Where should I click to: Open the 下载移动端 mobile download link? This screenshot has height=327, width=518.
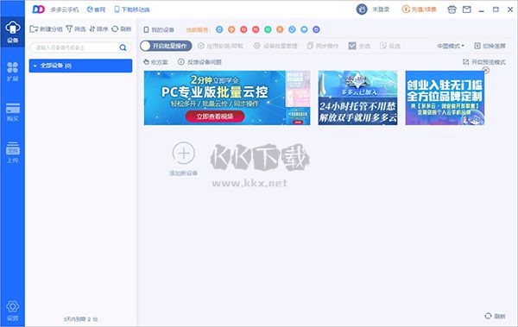132,9
